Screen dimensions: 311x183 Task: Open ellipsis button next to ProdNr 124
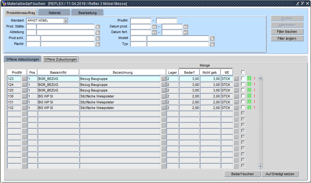tap(24, 85)
